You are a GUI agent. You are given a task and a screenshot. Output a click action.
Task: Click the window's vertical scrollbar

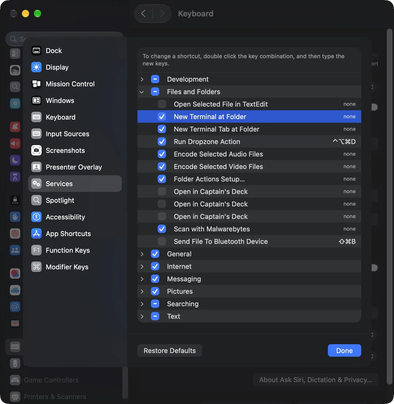coord(389,207)
